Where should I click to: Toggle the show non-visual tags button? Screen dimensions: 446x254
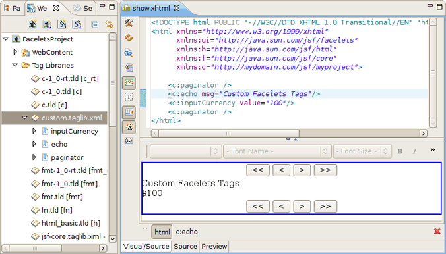(x=129, y=83)
